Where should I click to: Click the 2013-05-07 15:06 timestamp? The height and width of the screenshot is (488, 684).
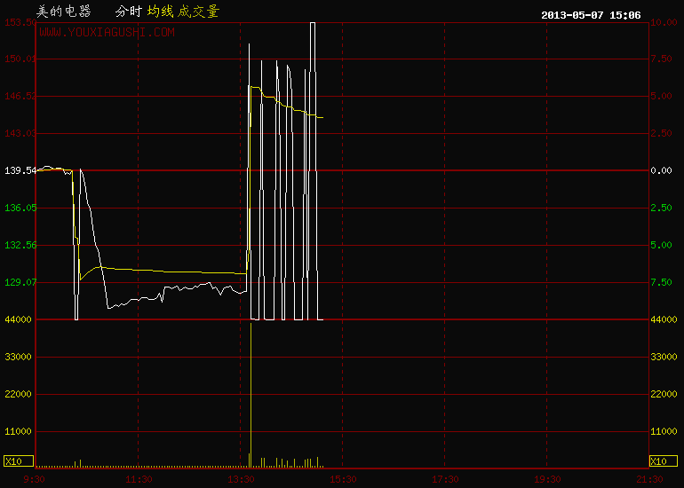pyautogui.click(x=591, y=15)
